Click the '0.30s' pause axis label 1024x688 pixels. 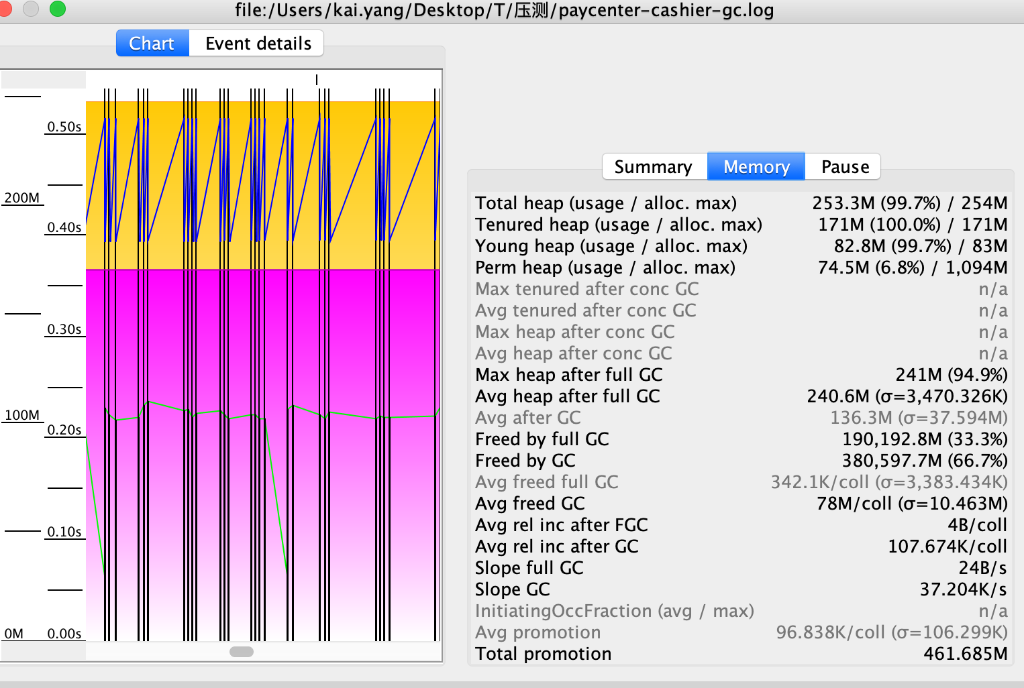point(64,329)
